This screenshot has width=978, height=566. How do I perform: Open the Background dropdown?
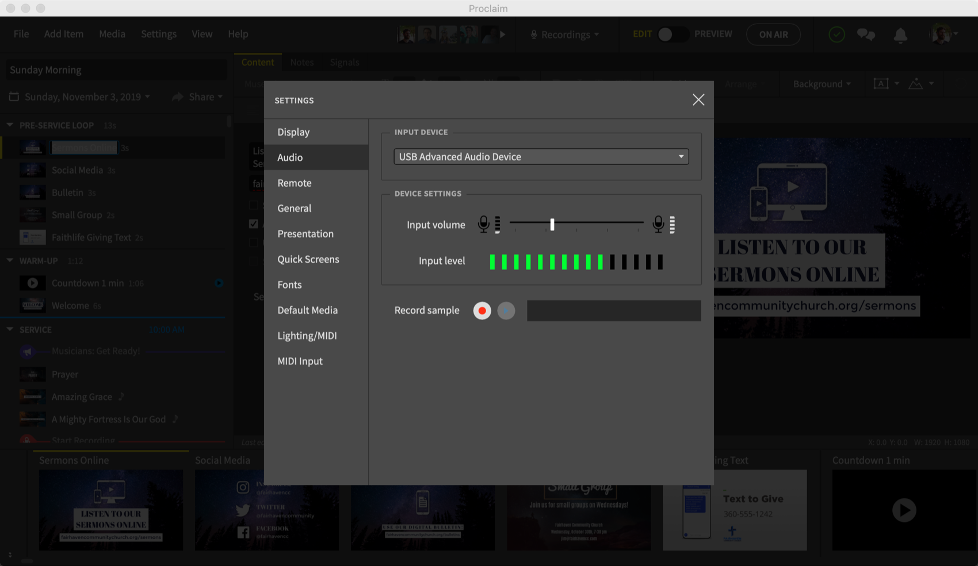(x=822, y=84)
